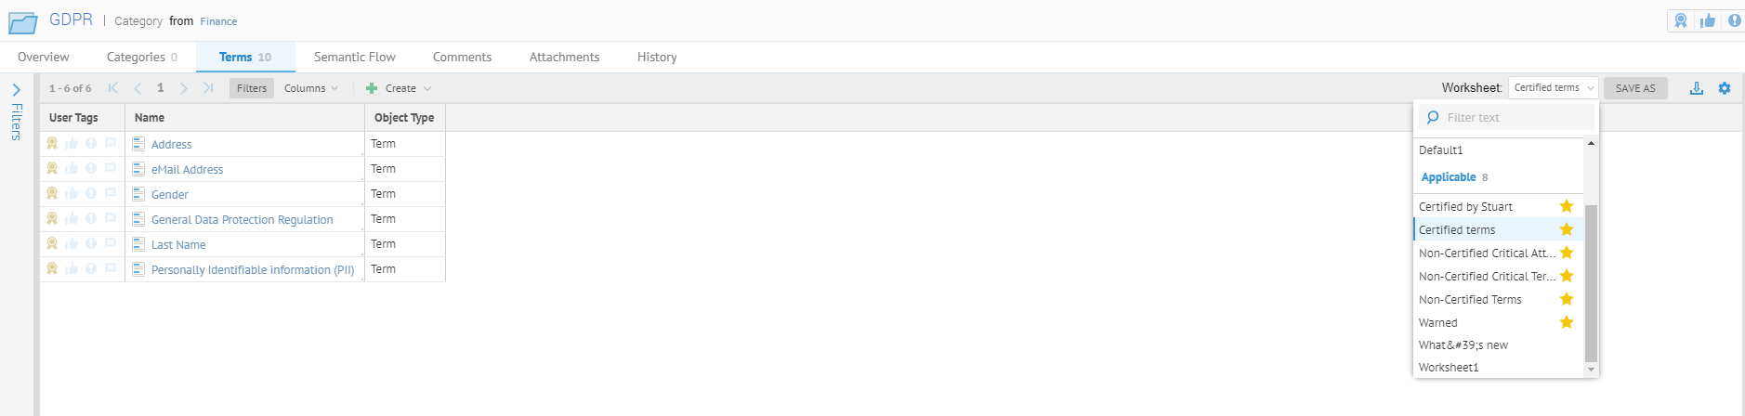Click the thumbs-up endorse icon in header
The width and height of the screenshot is (1745, 416).
click(1708, 20)
